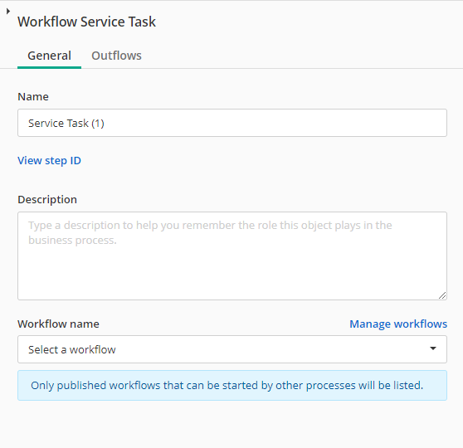Place cursor after Service Task (1) text
The width and height of the screenshot is (463, 448).
click(105, 123)
